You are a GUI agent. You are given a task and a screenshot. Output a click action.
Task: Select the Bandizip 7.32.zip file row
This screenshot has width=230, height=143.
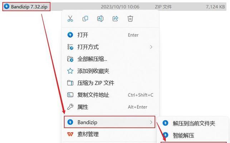coord(114,6)
